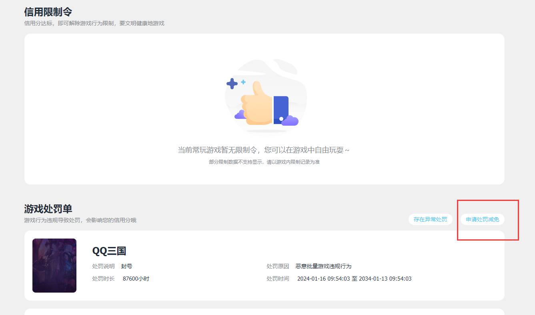
Task: Select the 信用限制令 page heading
Action: pyautogui.click(x=48, y=12)
